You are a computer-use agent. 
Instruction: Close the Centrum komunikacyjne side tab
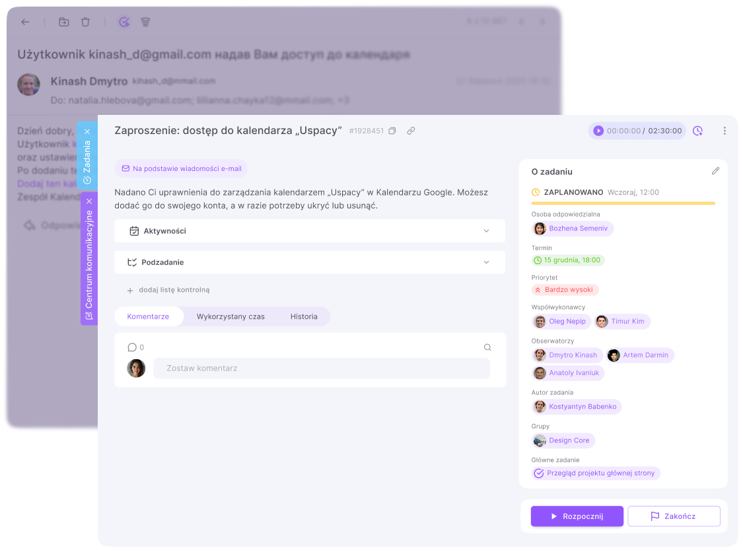point(89,201)
